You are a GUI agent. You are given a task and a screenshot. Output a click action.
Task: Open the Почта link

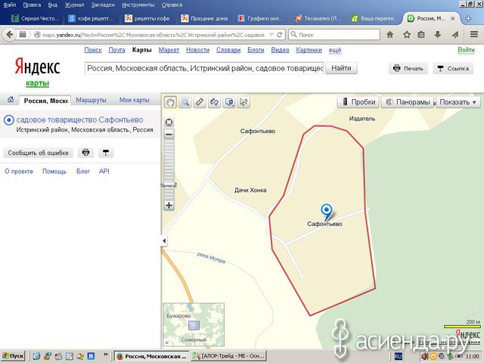pyautogui.click(x=116, y=50)
